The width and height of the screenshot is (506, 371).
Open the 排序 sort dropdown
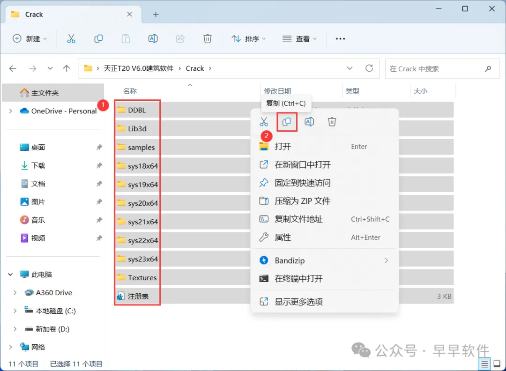pos(248,39)
